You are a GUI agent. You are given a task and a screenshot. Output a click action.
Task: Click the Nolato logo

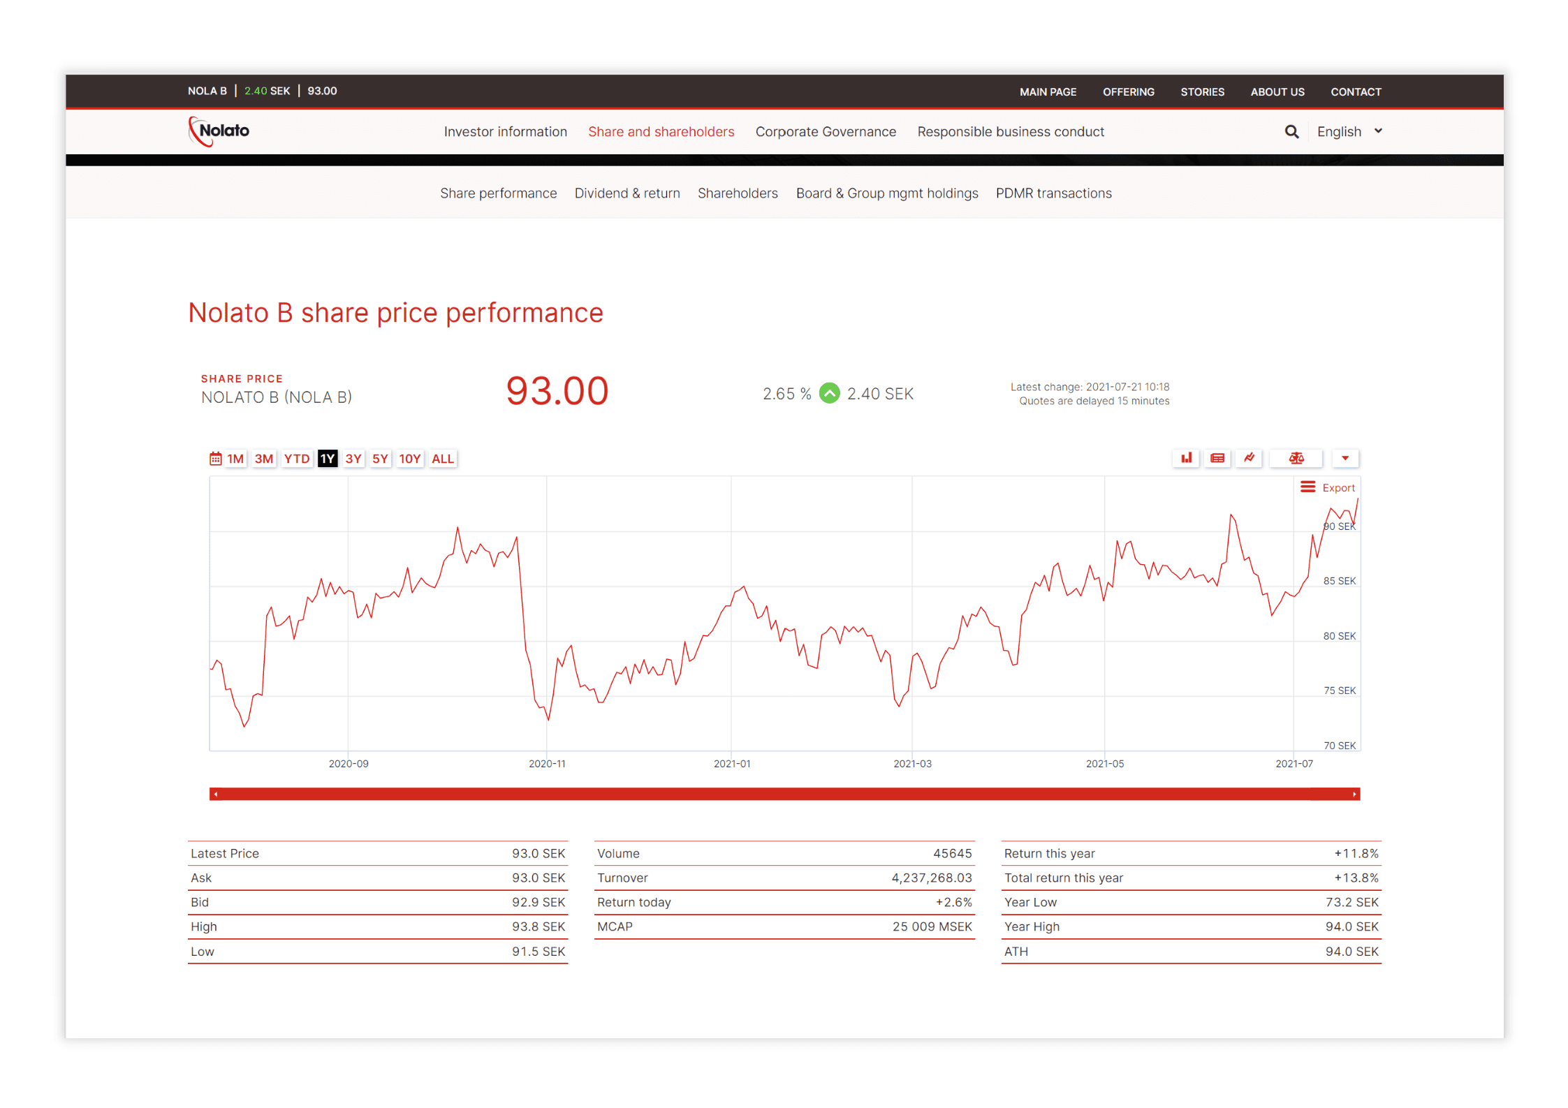click(x=219, y=131)
